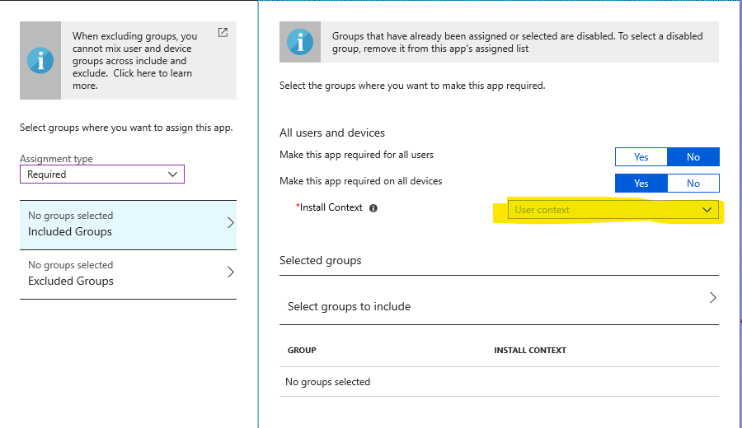742x428 pixels.
Task: Open the external link icon in the exclusion notice
Action: (223, 33)
